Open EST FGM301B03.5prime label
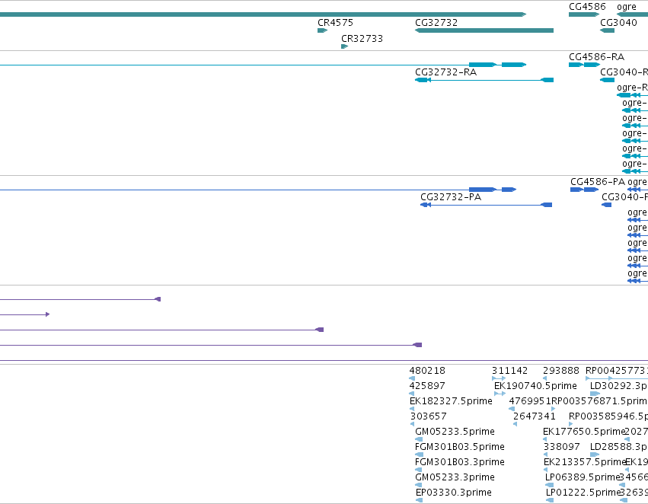Viewport: 648px width, 504px height. point(460,447)
